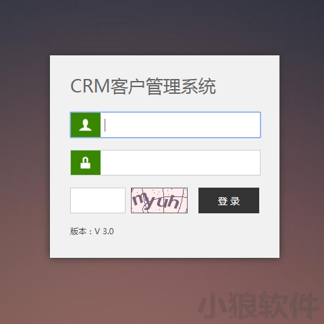Select the person icon beside username field
Viewport: 324px width, 324px height.
click(x=86, y=125)
